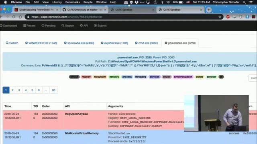
Task: Close the Deobfuscating PowerShell tab
Action: tap(57, 10)
